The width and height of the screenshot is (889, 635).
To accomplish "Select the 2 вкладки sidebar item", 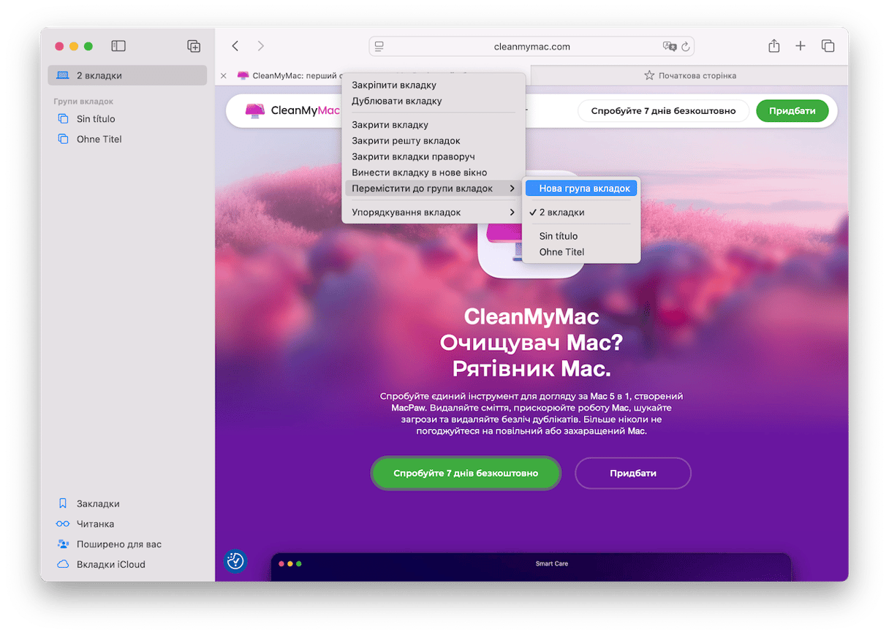I will coord(127,75).
